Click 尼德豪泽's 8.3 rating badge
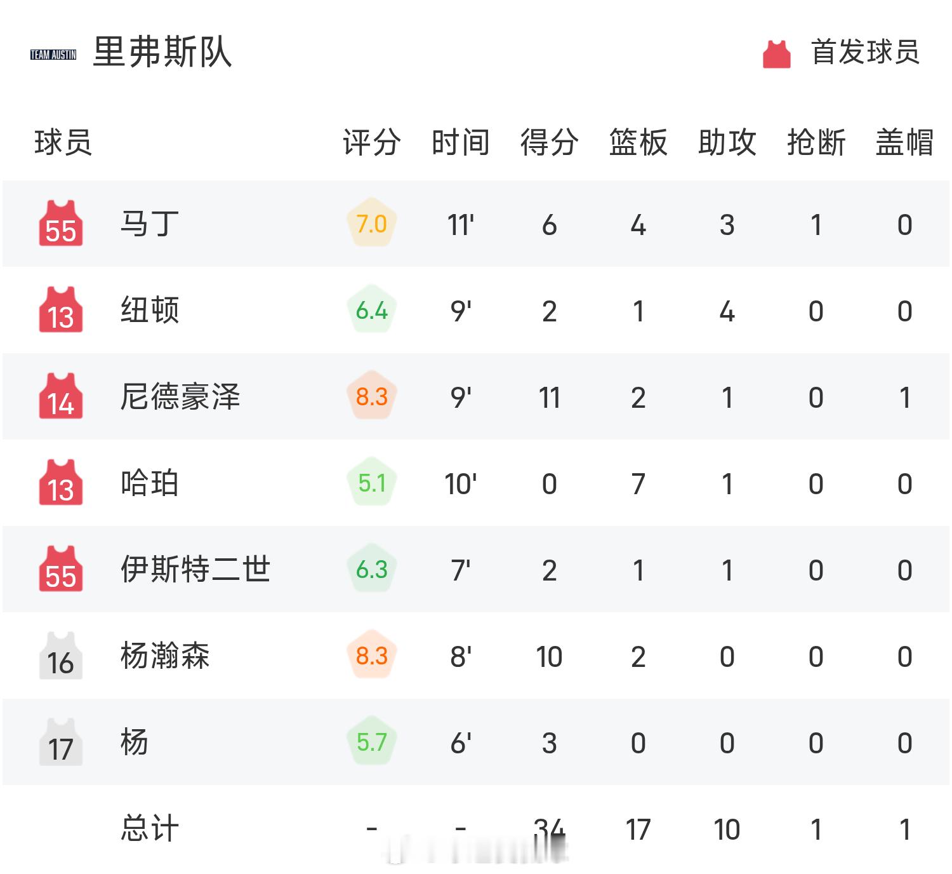This screenshot has height=874, width=952. point(372,397)
